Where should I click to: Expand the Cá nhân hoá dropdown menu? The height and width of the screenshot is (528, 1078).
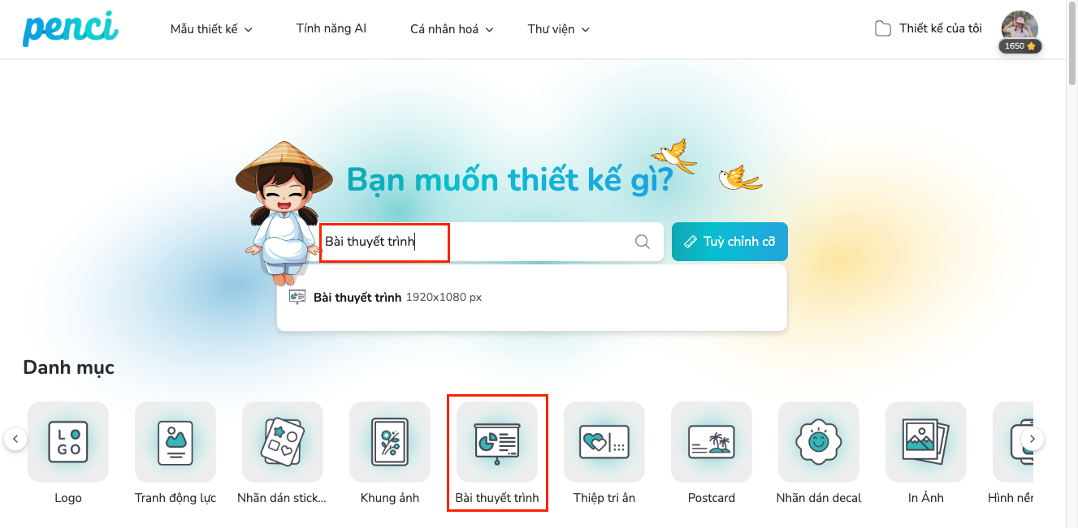coord(452,29)
